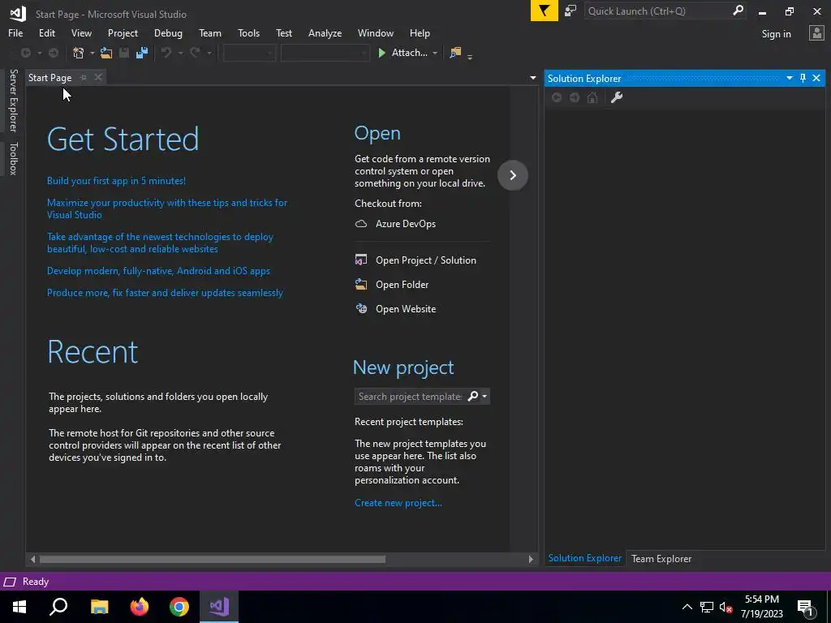831x623 pixels.
Task: Open the New Project icon's dropdown arrow
Action: tap(93, 53)
